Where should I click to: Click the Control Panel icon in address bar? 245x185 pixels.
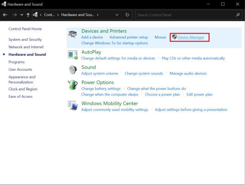pos(35,15)
